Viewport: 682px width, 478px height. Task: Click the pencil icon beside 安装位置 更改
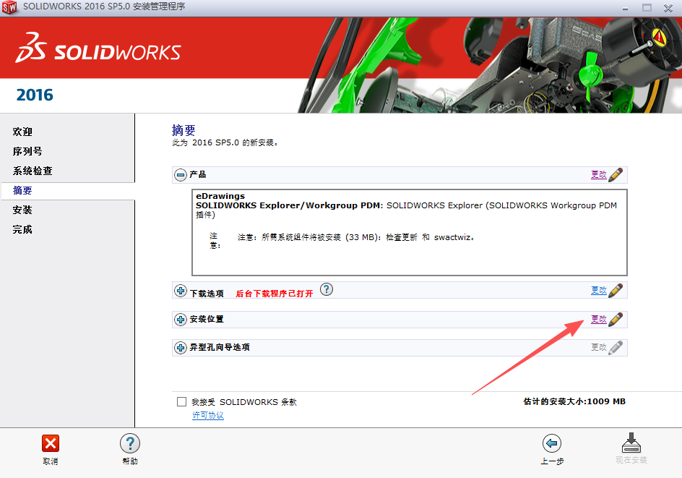click(x=615, y=319)
